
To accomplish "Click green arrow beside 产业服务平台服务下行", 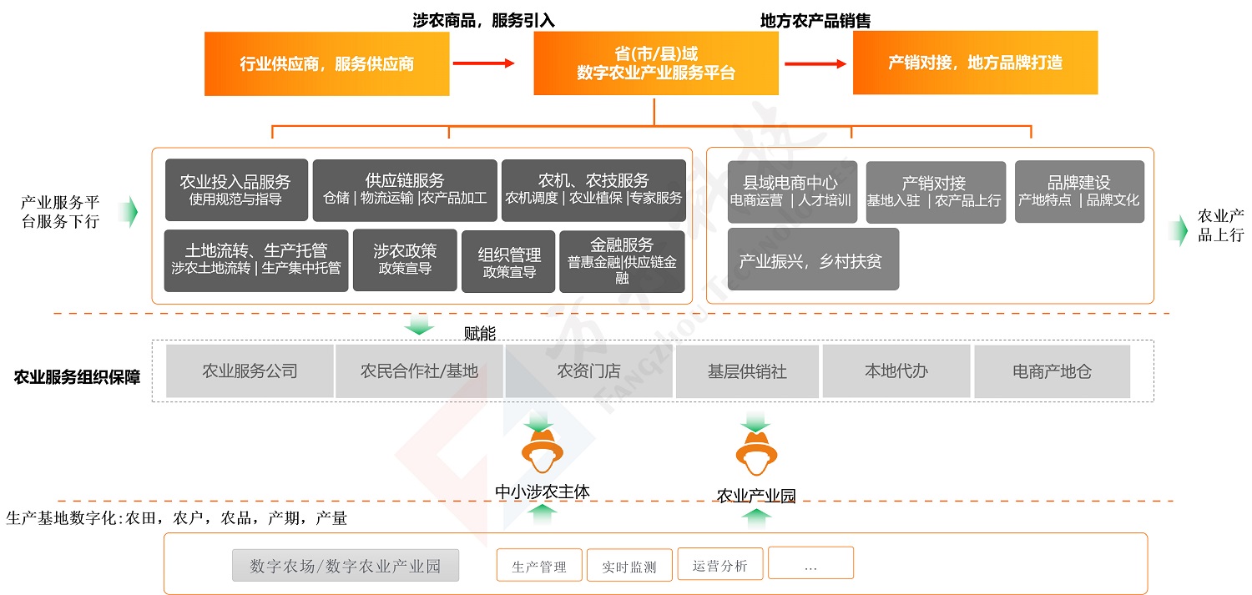I will tap(128, 212).
